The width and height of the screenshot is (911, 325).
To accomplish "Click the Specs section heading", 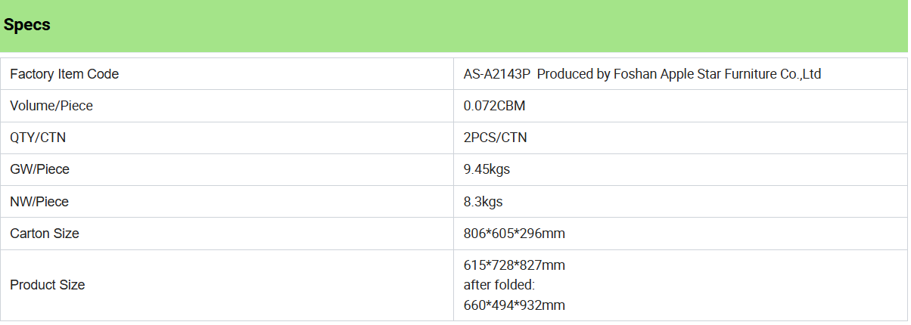I will click(x=27, y=25).
